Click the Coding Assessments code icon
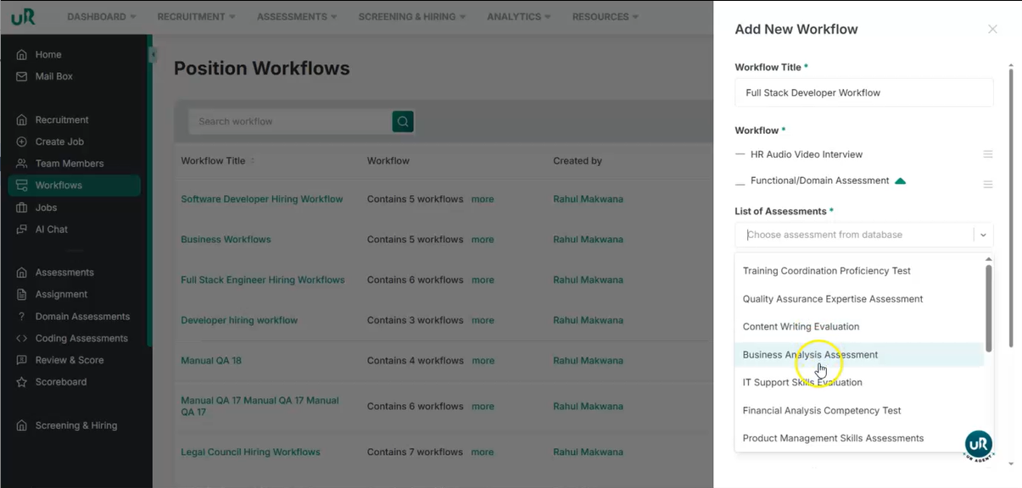1022x488 pixels. pos(22,338)
